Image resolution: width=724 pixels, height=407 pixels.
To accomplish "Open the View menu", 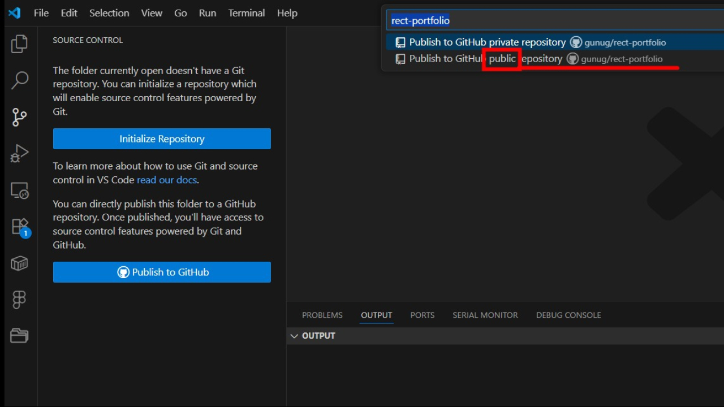I will [x=152, y=13].
